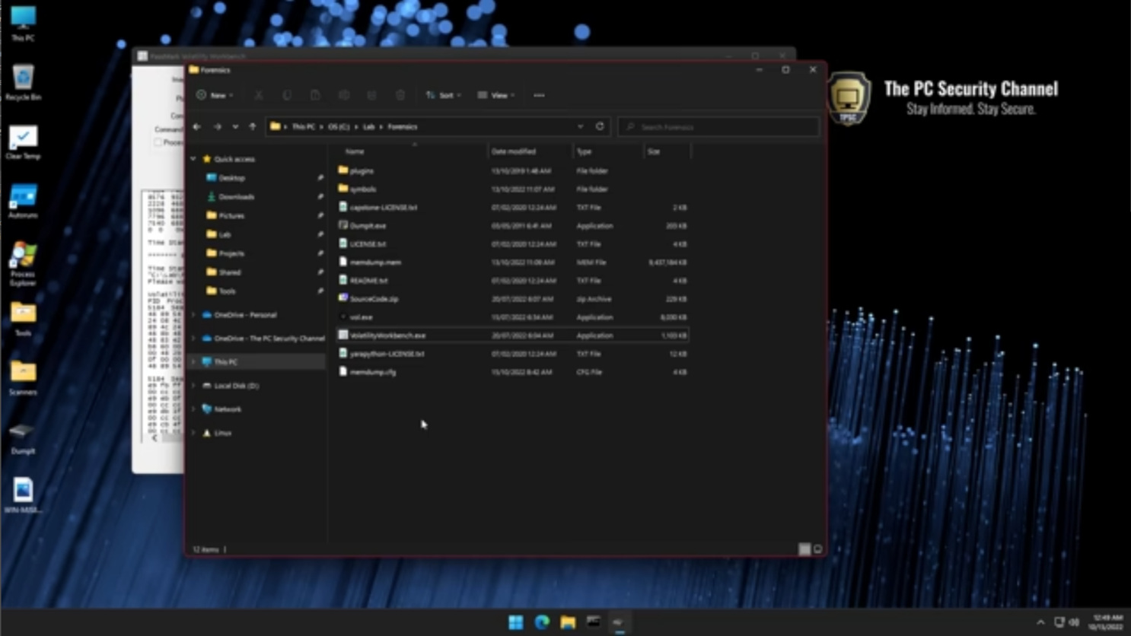Image resolution: width=1131 pixels, height=636 pixels.
Task: Open This PC desktop icon
Action: 23,24
